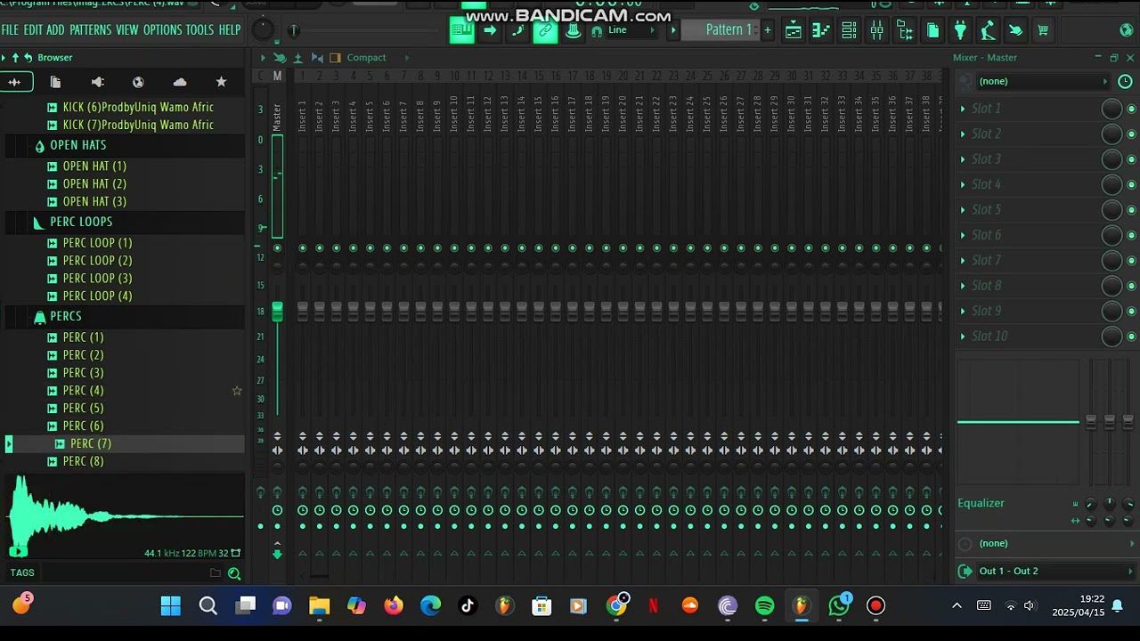Open File Explorer from the taskbar
The image size is (1140, 641).
point(319,606)
